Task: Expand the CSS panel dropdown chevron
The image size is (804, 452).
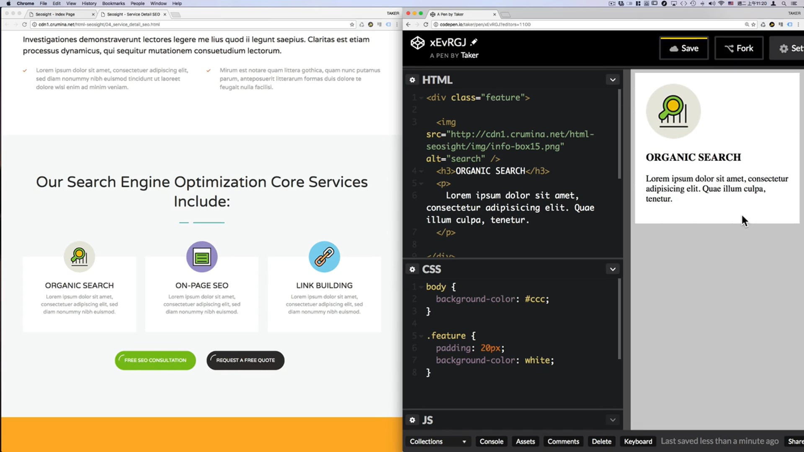Action: coord(613,269)
